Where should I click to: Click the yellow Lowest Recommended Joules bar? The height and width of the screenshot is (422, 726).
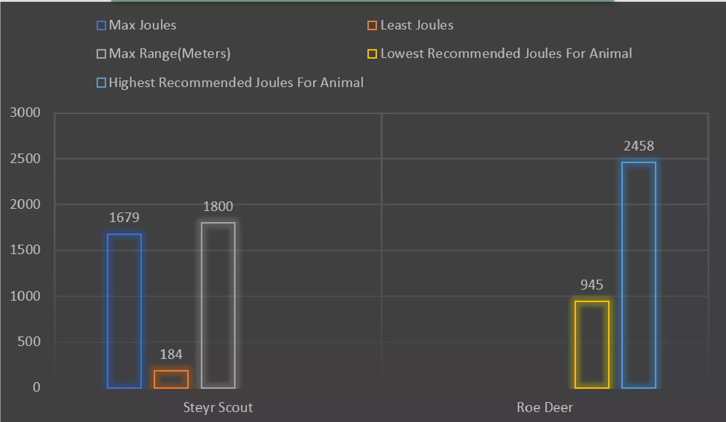[592, 345]
